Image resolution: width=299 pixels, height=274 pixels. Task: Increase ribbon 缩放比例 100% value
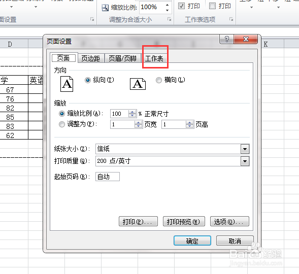click(x=167, y=5)
